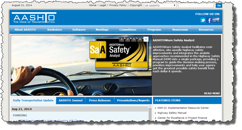Open the Legal link
Screen dimensions: 242x130
click(103, 5)
